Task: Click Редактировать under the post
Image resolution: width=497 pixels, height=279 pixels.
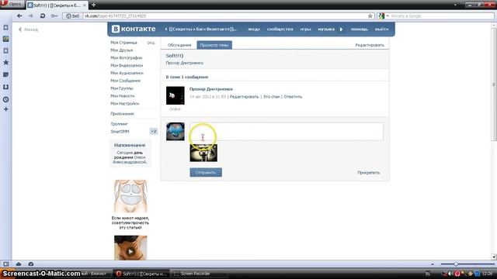Action: pos(244,96)
